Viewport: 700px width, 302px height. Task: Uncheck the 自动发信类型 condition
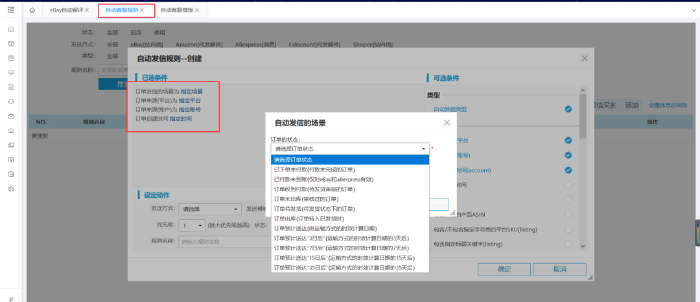pos(568,109)
